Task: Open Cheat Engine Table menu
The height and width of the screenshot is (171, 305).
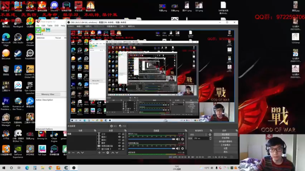Action: (x=50, y=25)
